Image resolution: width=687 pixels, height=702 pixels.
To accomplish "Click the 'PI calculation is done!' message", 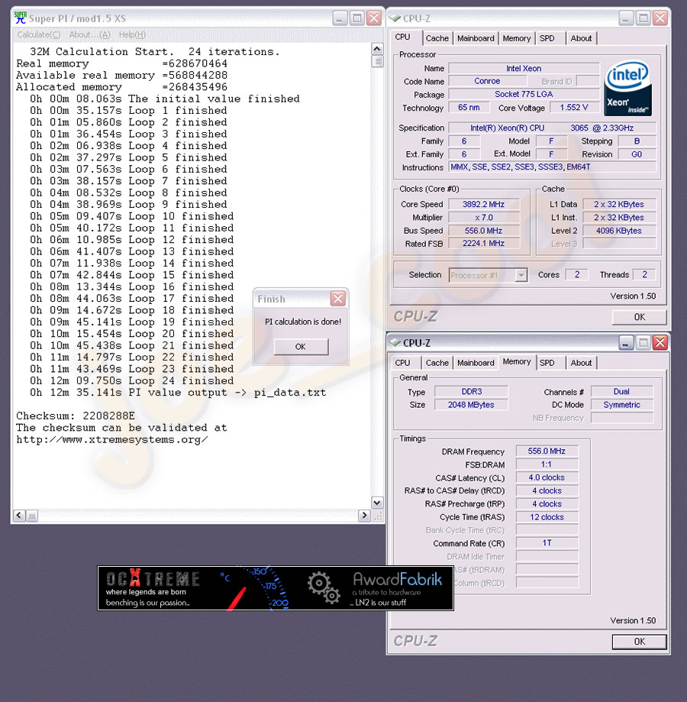I will coord(303,322).
